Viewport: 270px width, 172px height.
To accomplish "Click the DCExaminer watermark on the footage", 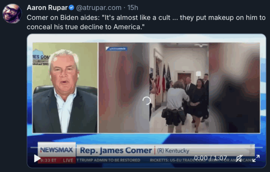I will [x=117, y=49].
